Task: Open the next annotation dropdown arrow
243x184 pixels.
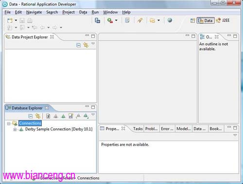Action: (16, 28)
